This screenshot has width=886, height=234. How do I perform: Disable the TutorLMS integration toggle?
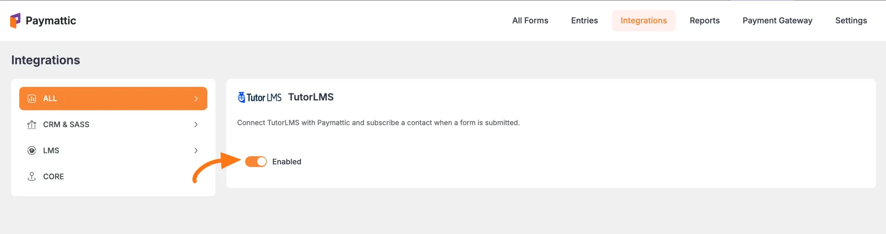click(256, 161)
